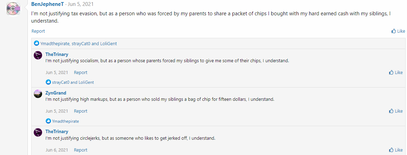Open BenJepheneT username link
This screenshot has height=155, width=407.
pyautogui.click(x=48, y=5)
